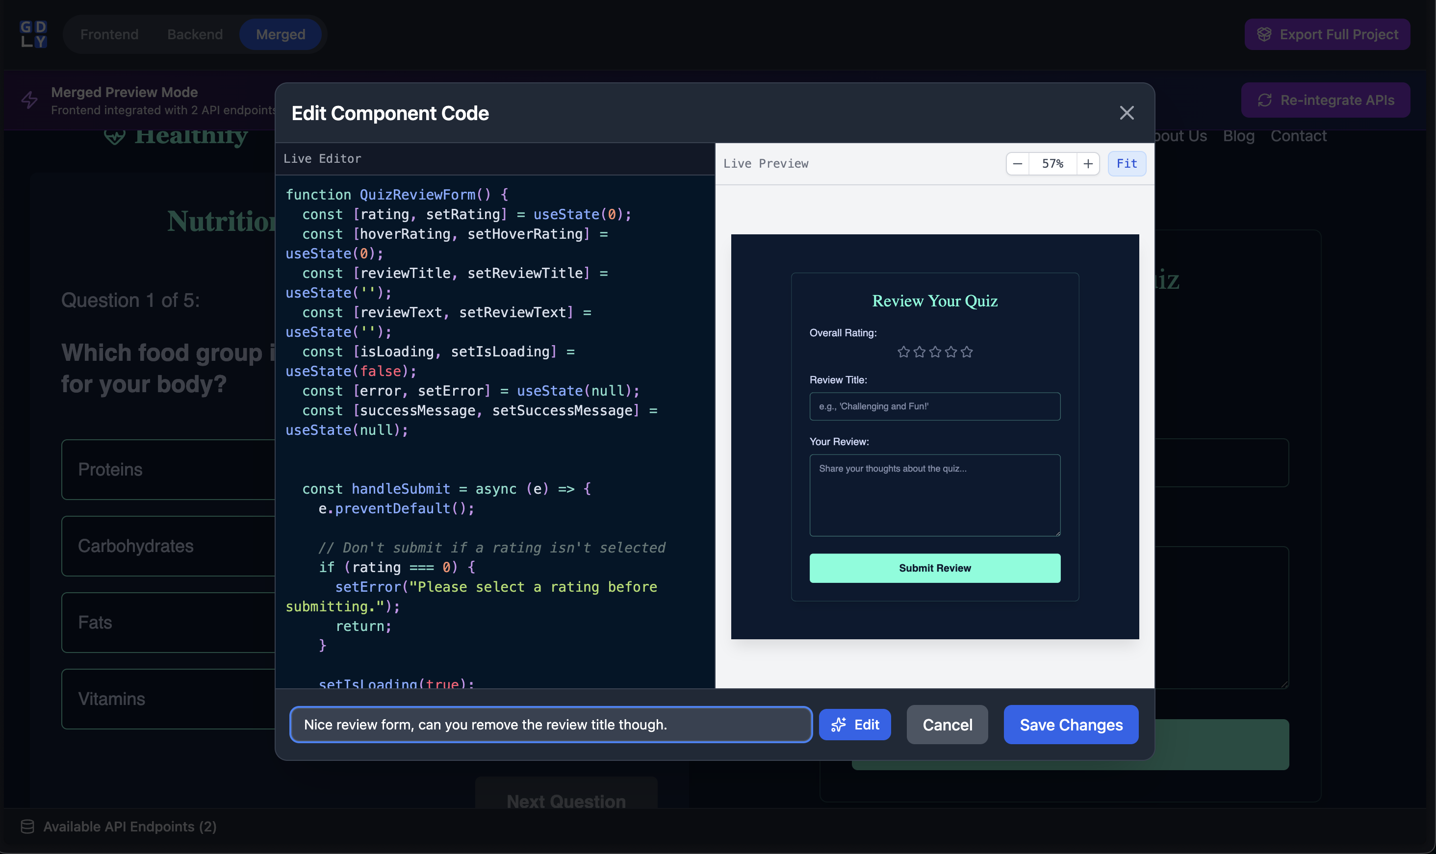
Task: Click the first rating star
Action: click(x=903, y=352)
